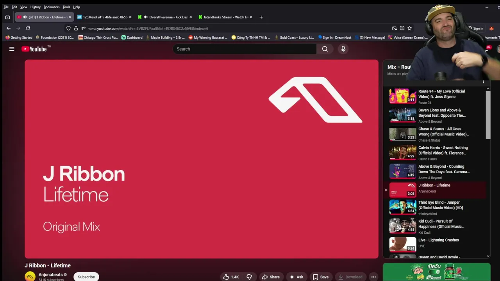View site security padlock info
This screenshot has width=500, height=281.
click(x=76, y=28)
